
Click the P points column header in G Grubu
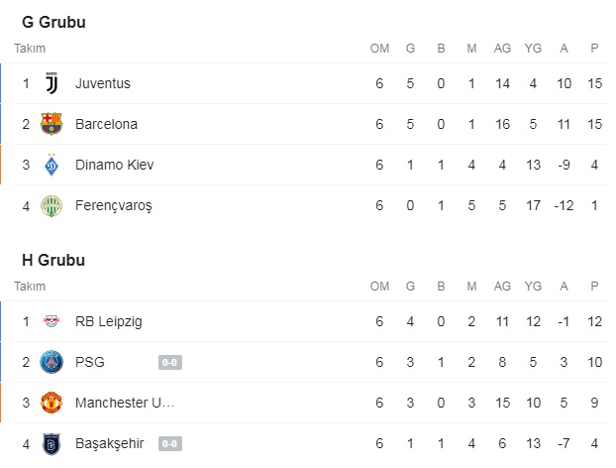point(594,49)
